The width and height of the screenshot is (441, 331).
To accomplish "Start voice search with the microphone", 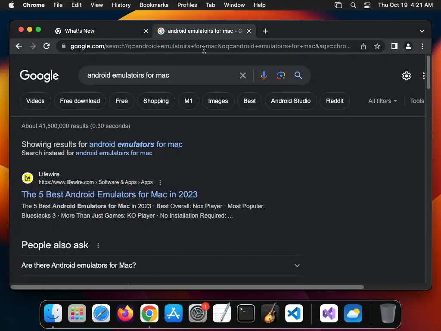I will [x=264, y=75].
